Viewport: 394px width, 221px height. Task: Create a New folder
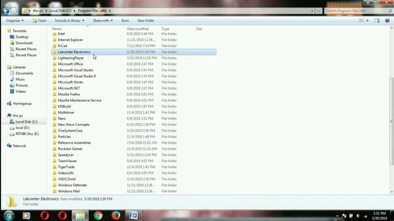tap(146, 20)
